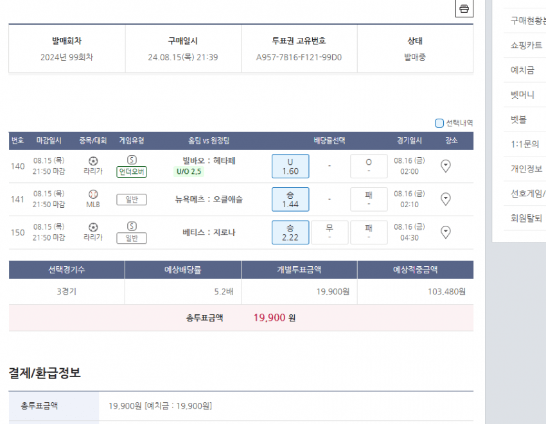The height and width of the screenshot is (424, 546).
Task: Click soccer ball icon in row 150
Action: pos(93,227)
